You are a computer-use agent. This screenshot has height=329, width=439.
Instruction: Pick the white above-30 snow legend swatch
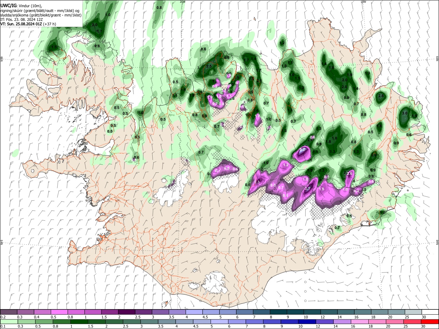429,312
